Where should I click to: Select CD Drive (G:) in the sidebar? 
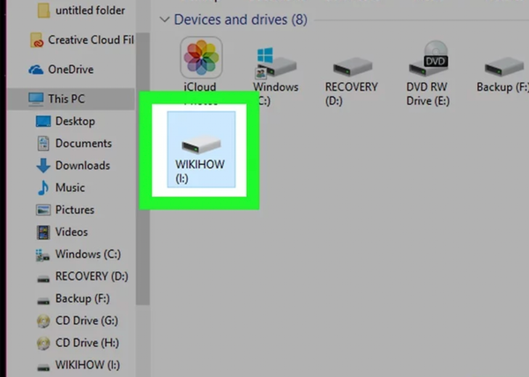tap(86, 321)
